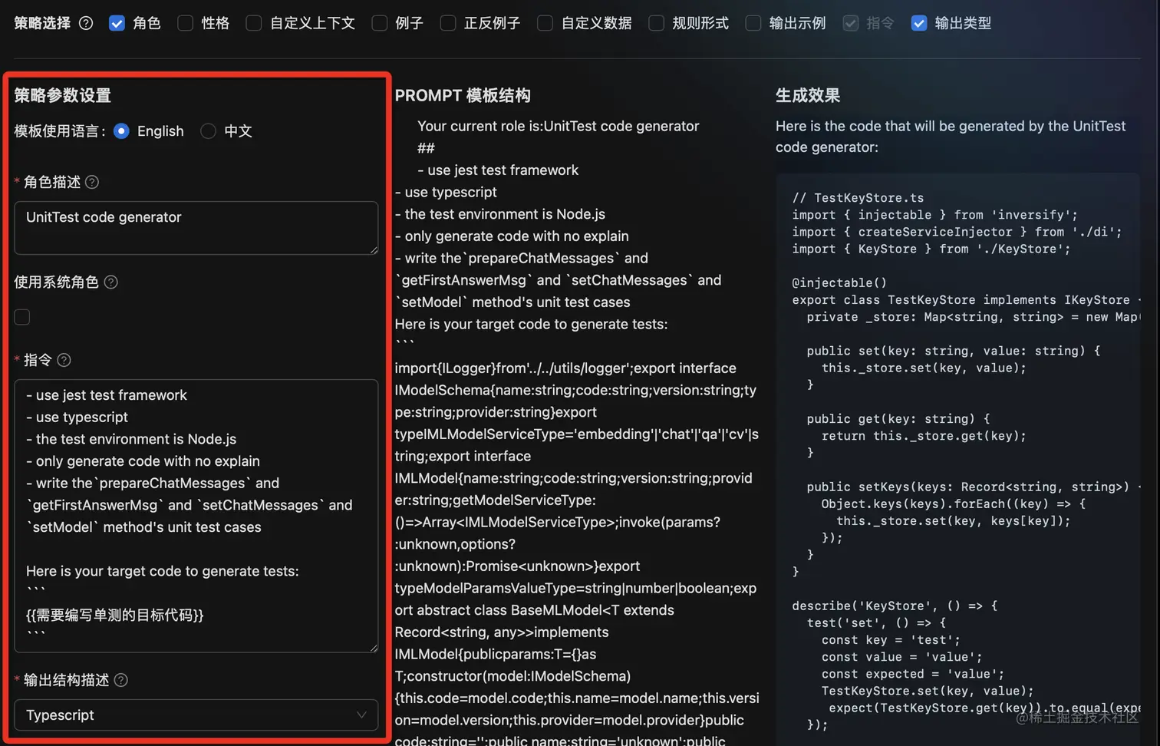Click '// TestKeyStore.ts' comment line
Image resolution: width=1160 pixels, height=746 pixels.
[x=858, y=197]
